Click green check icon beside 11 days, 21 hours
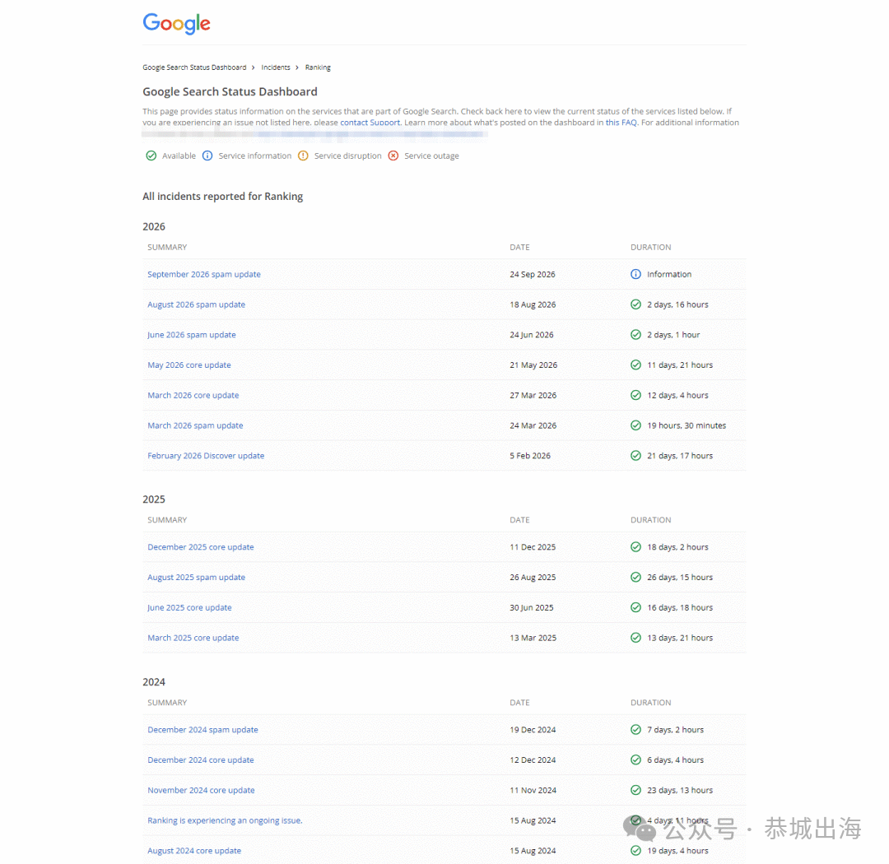Image resolution: width=889 pixels, height=864 pixels. click(636, 365)
